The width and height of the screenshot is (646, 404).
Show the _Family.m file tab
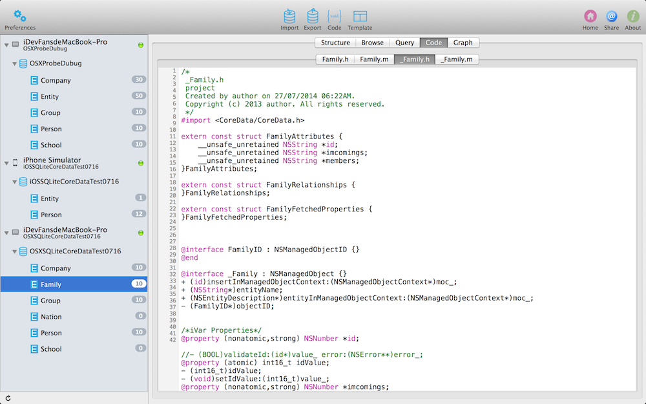coord(457,59)
